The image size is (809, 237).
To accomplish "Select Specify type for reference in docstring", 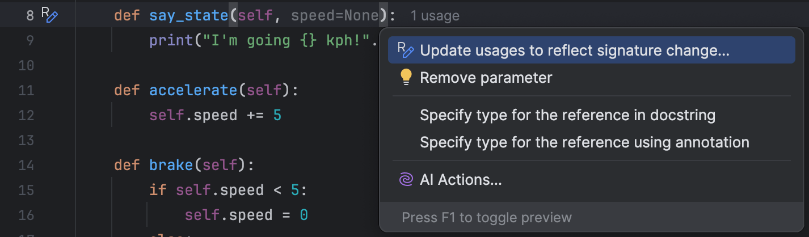I will (567, 115).
